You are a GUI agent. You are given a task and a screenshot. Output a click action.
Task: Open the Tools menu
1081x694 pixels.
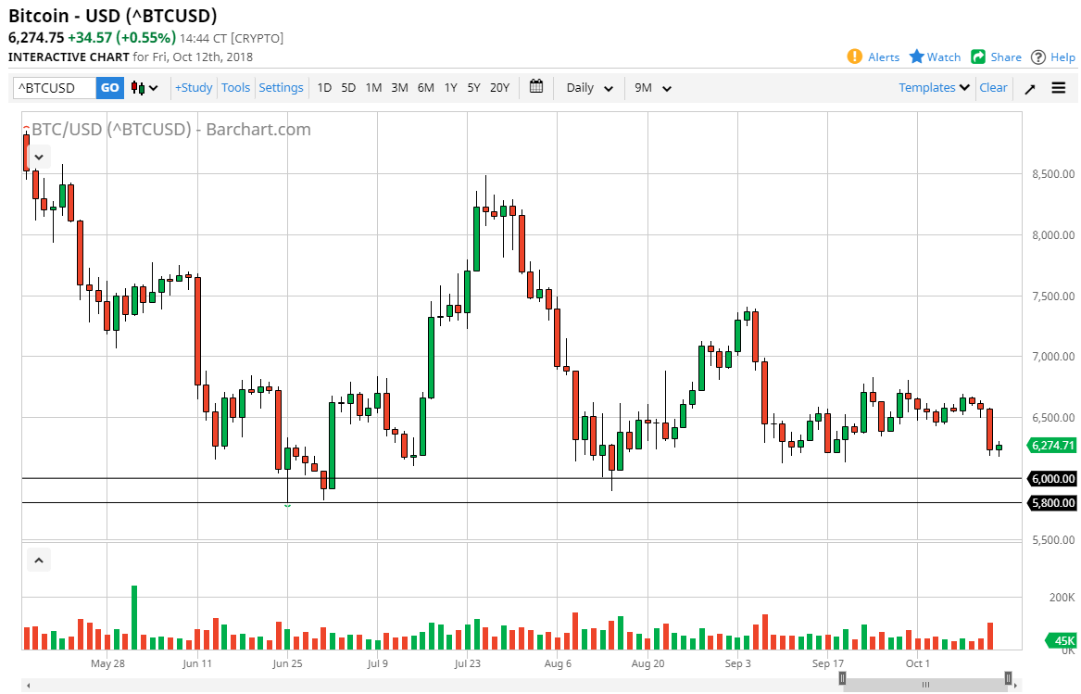click(x=235, y=87)
